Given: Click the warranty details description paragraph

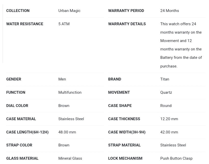Looking at the screenshot, I should point(181,45).
